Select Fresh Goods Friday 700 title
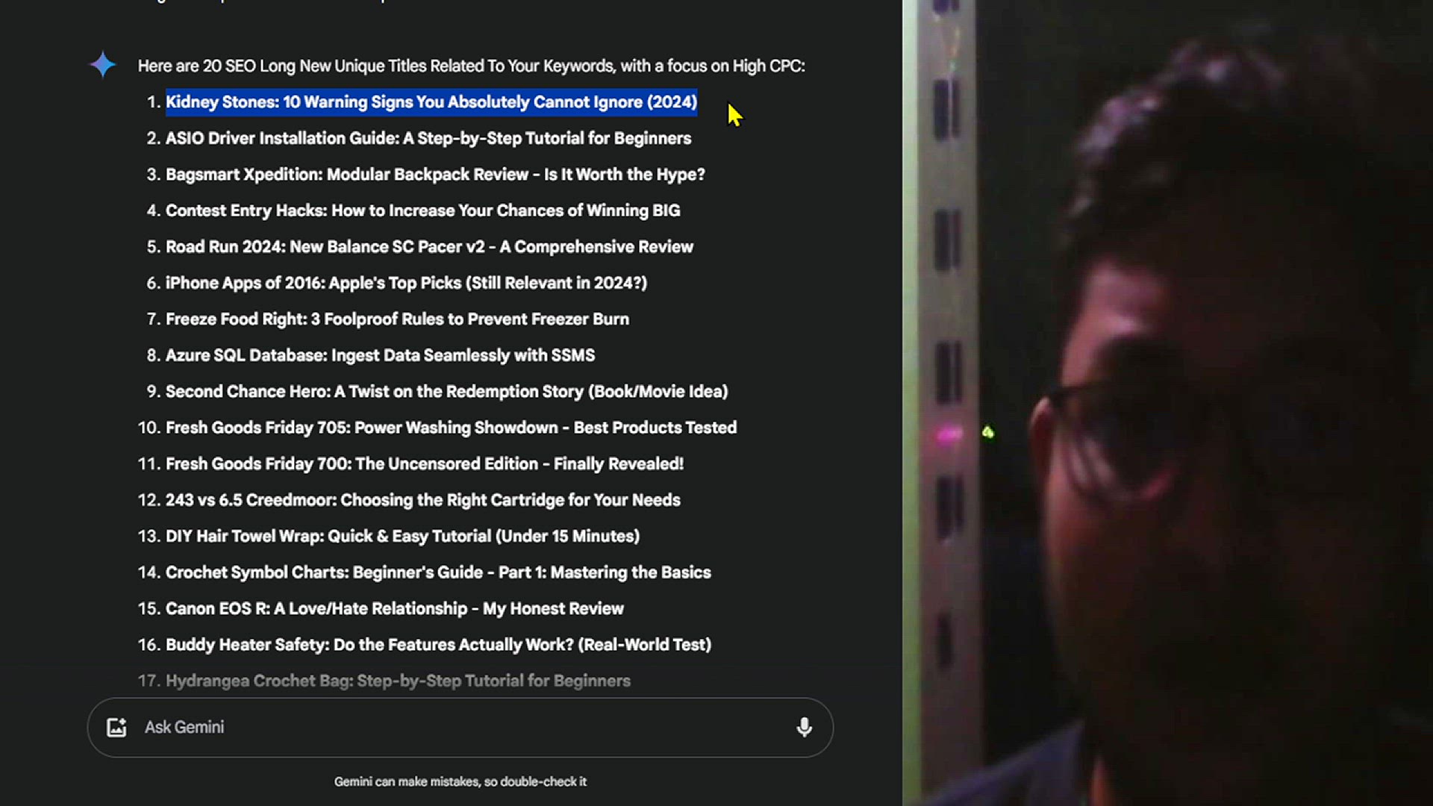1433x806 pixels. point(424,464)
